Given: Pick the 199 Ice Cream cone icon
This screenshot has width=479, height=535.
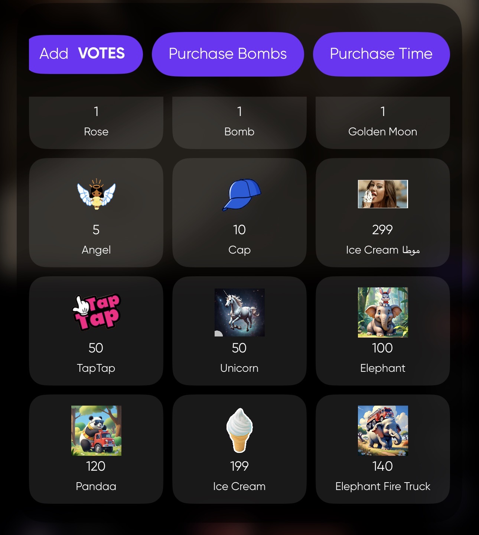Looking at the screenshot, I should tap(239, 430).
